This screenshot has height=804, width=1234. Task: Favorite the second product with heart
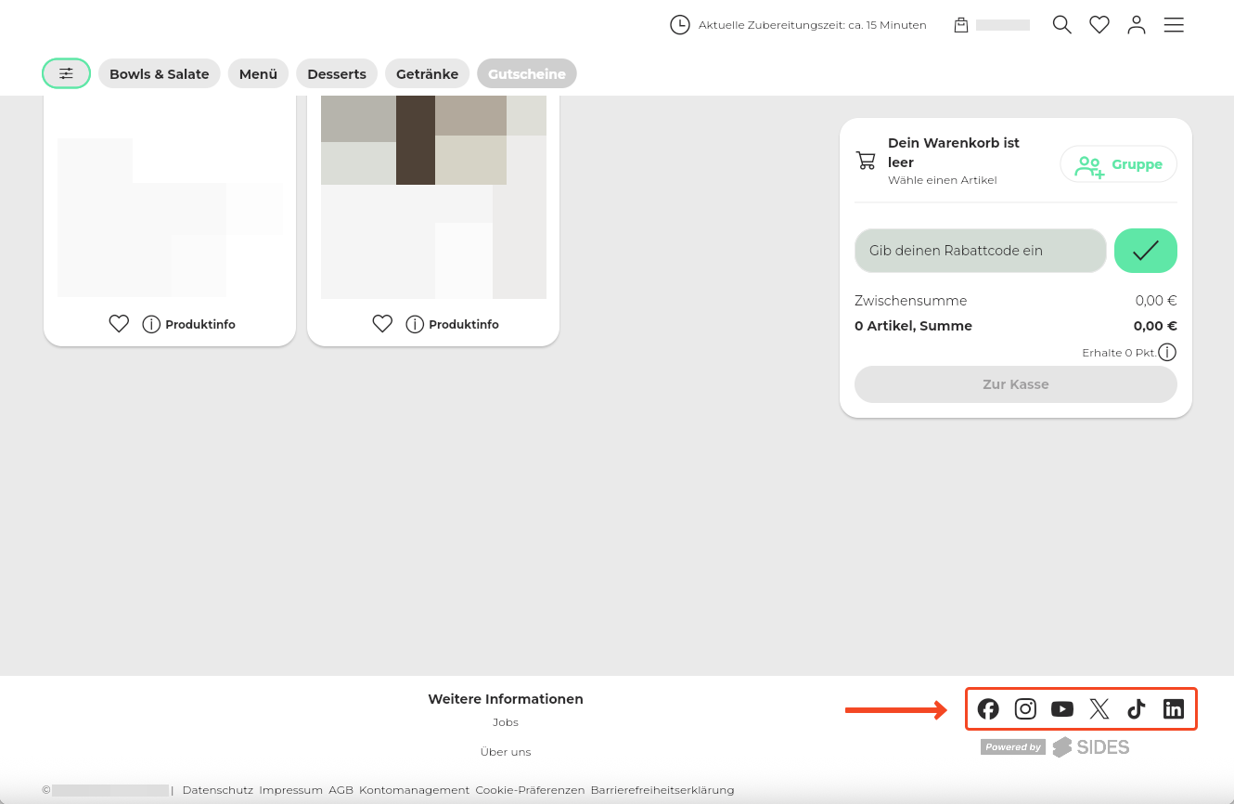coord(382,324)
